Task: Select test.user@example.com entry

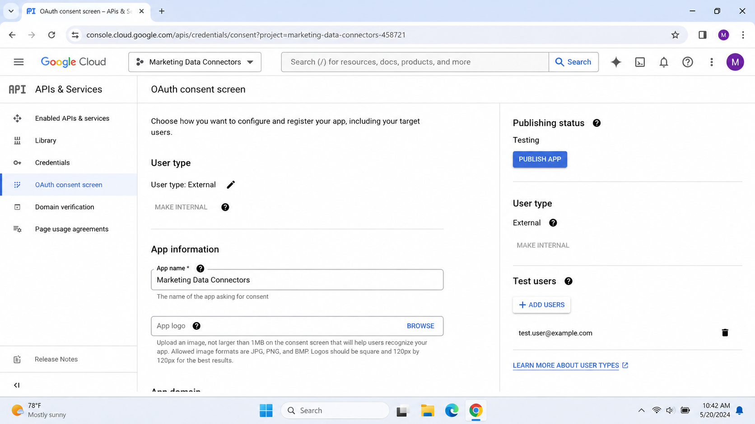Action: [x=555, y=333]
